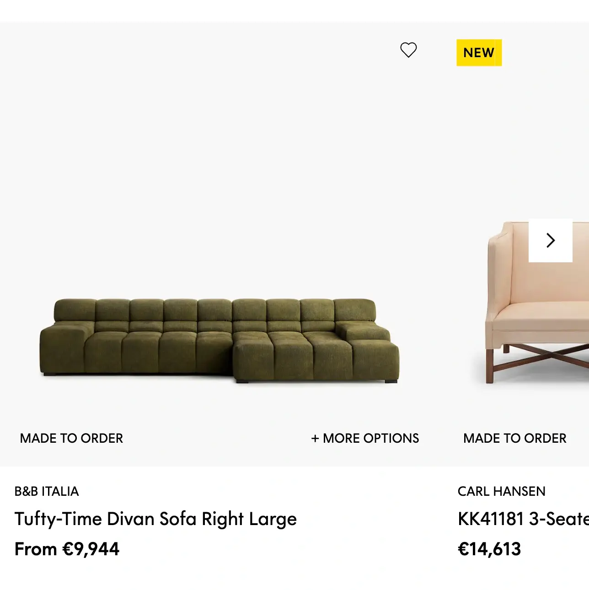Add Tufty-Time sofa to wishlist heart

pyautogui.click(x=408, y=50)
